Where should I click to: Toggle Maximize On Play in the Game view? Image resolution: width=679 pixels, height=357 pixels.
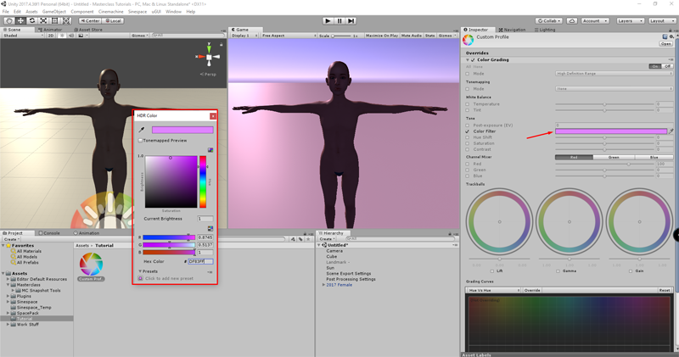(x=381, y=36)
